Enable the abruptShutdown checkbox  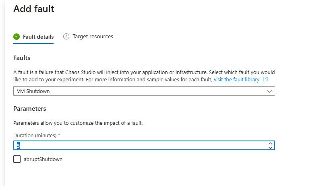(17, 159)
